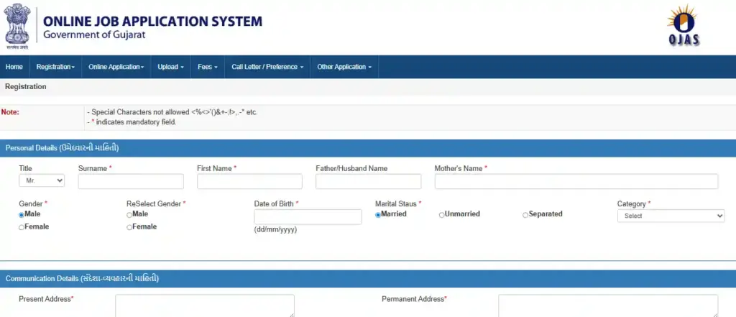The image size is (736, 317).
Task: Click the Government of Gujarat emblem icon
Action: [18, 26]
